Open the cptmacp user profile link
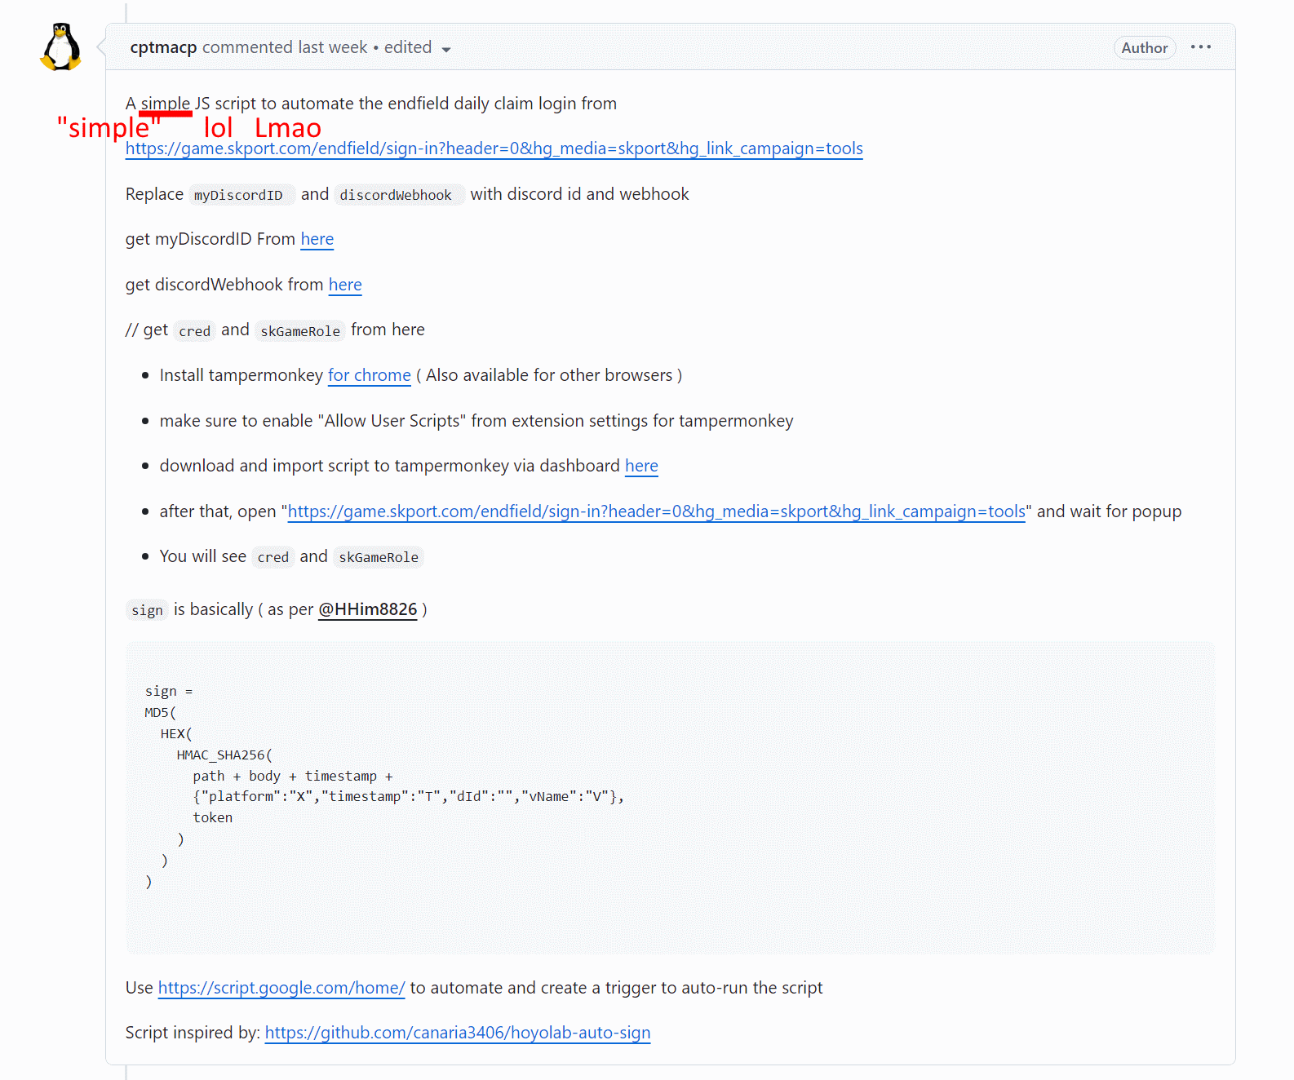This screenshot has height=1080, width=1294. point(163,47)
